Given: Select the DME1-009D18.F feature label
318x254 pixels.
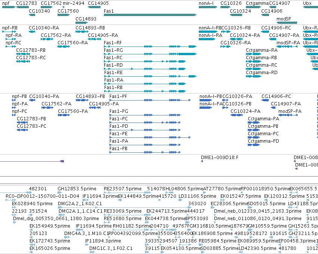Looking at the screenshot, I should pos(220,158).
